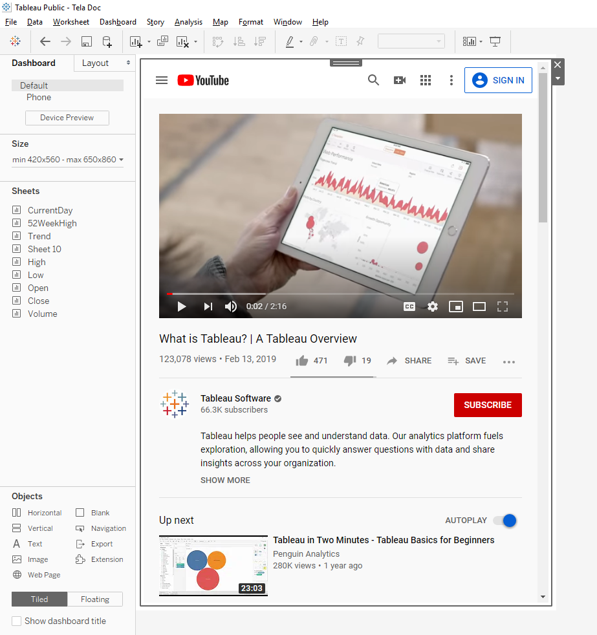Expand the Layout tab pane switcher arrows
This screenshot has height=635, width=597.
tap(129, 63)
